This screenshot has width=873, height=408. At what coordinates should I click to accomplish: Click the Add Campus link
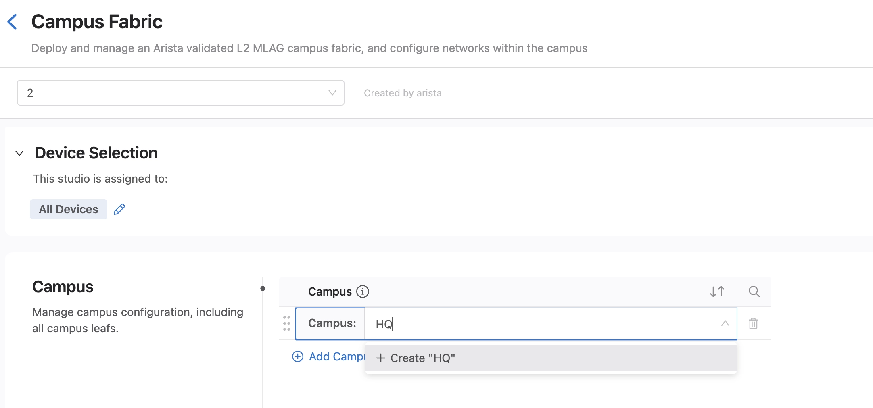329,356
